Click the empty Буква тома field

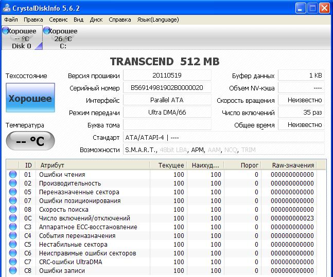click(x=167, y=124)
